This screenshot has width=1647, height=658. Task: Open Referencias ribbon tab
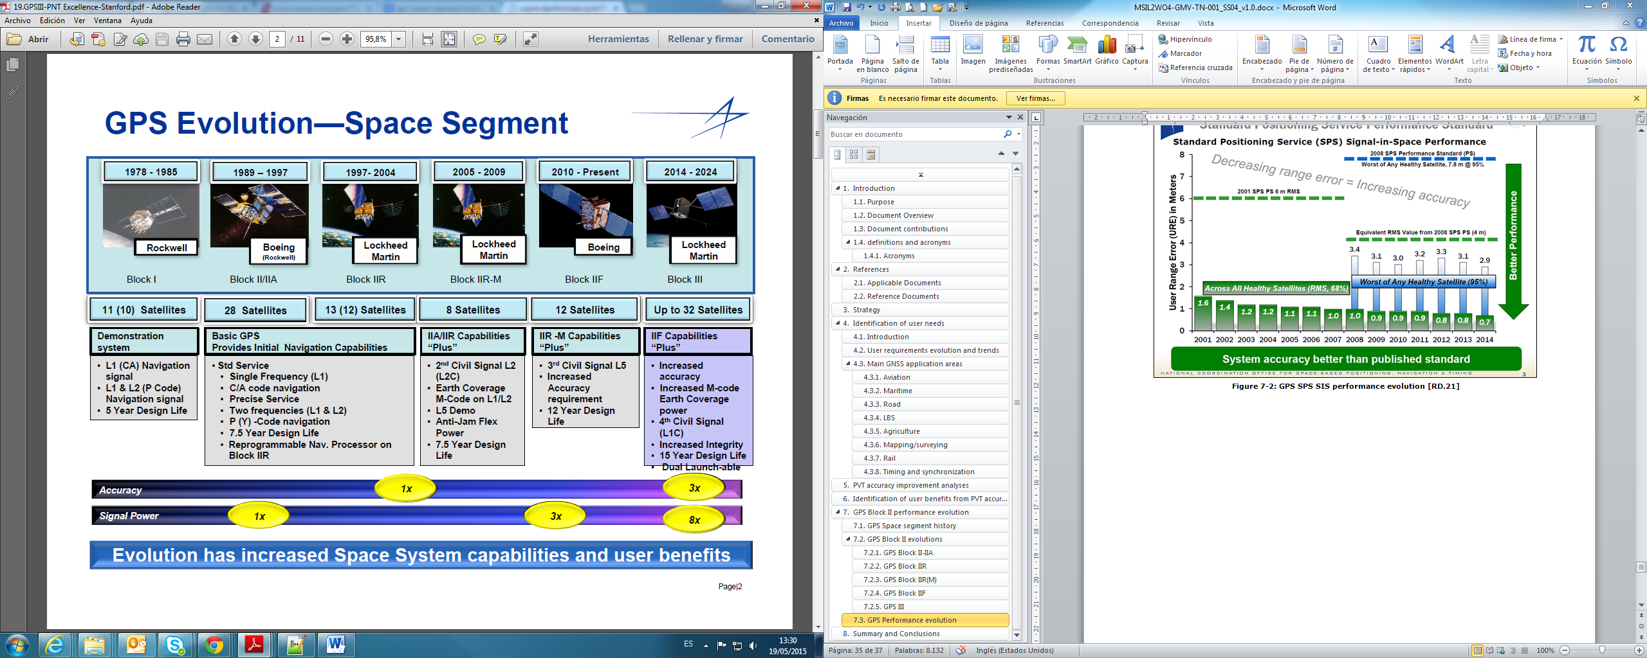tap(1045, 23)
